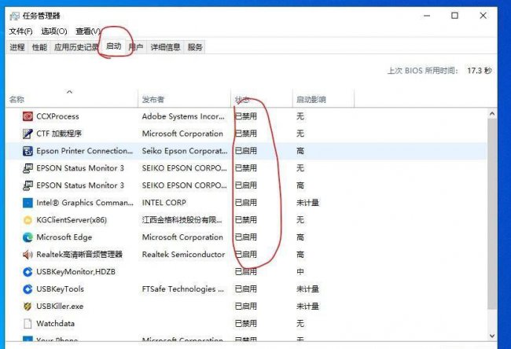Click publisher Seiko Epson Corporat... cell
Screen dimensions: 511x349
[x=185, y=151]
